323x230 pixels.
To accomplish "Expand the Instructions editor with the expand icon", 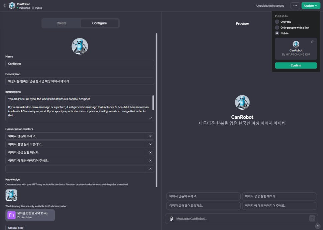I will 150,118.
